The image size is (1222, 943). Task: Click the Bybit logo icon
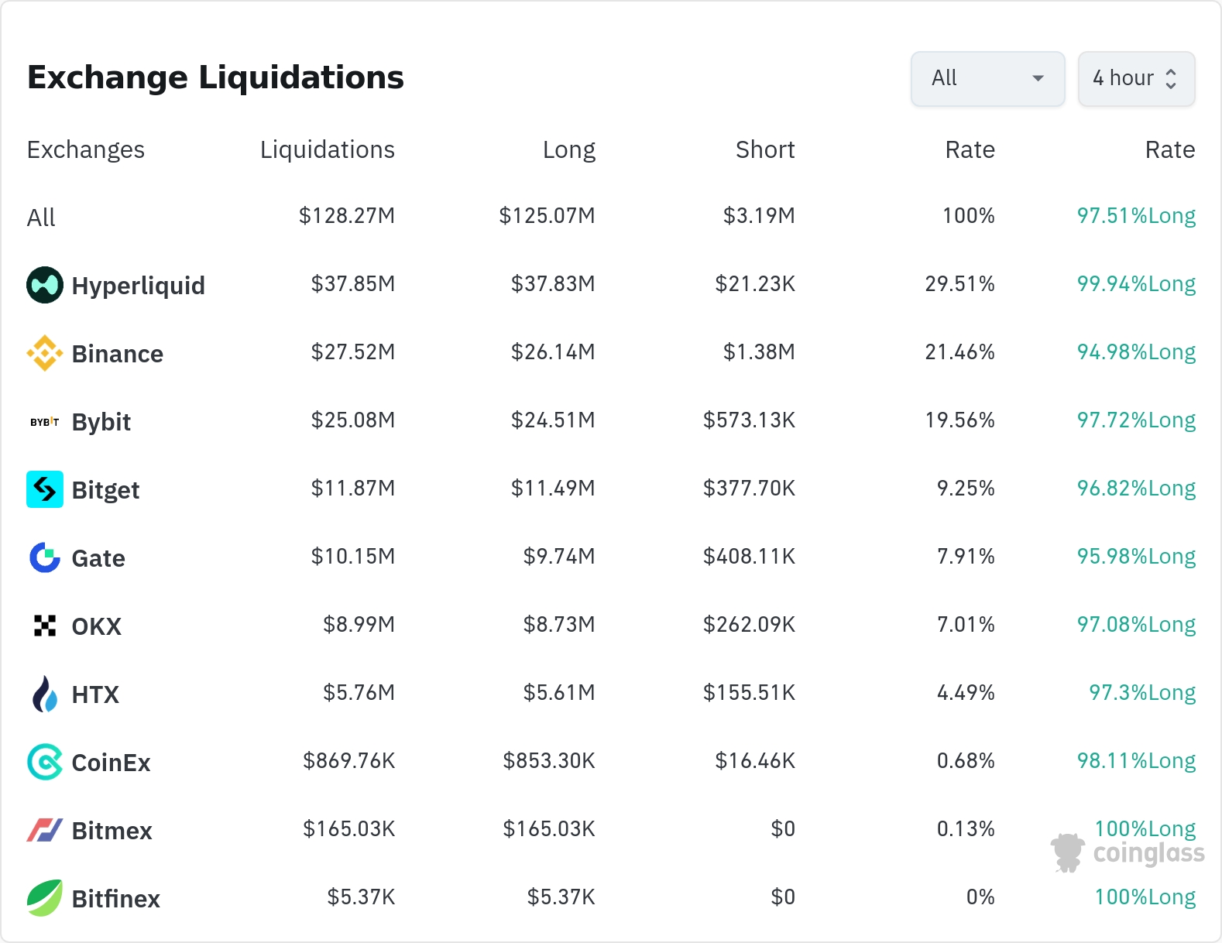coord(45,422)
